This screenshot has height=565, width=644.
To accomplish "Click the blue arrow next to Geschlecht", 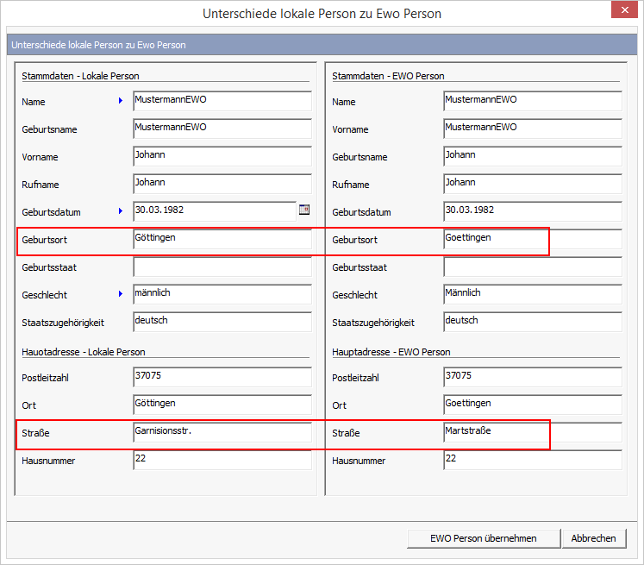I will [121, 294].
